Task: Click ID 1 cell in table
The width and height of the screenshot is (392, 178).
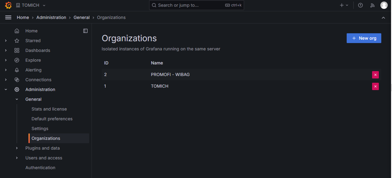Action: (x=105, y=86)
